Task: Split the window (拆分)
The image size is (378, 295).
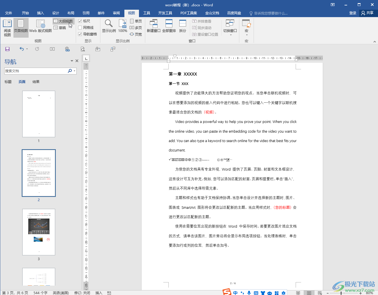Action: [x=183, y=26]
